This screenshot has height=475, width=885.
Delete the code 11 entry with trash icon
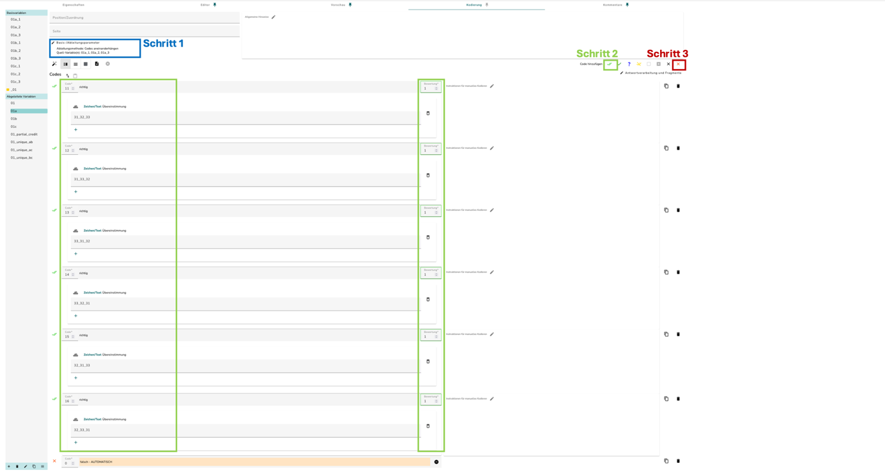[679, 86]
